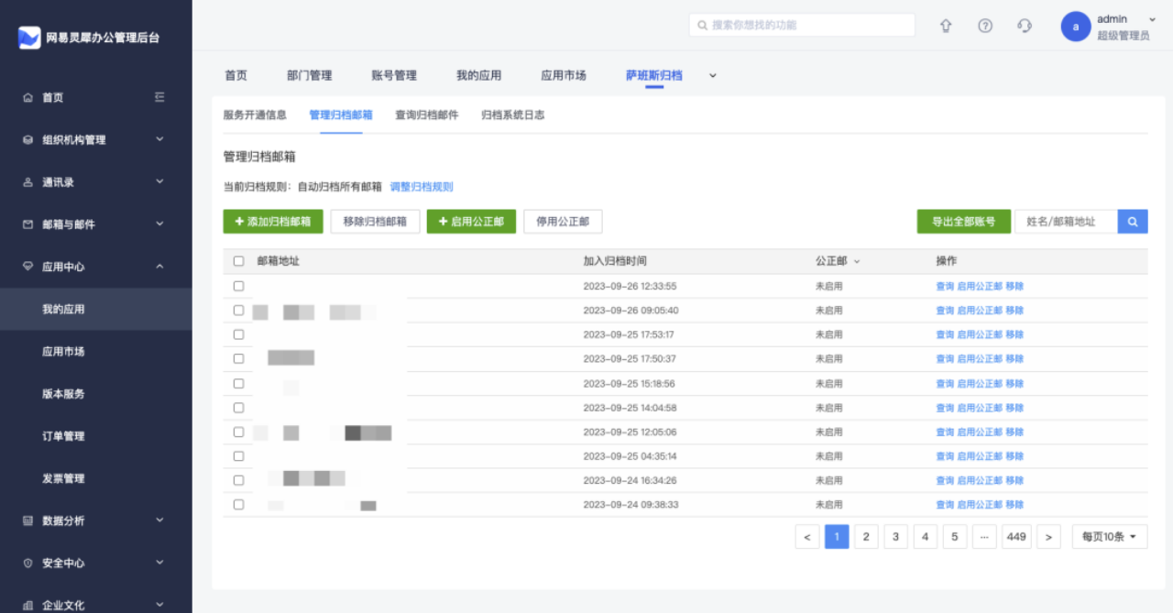1173x613 pixels.
Task: Select the checkbox for the 2023-09-24 09:38:33 row
Action: tap(239, 505)
